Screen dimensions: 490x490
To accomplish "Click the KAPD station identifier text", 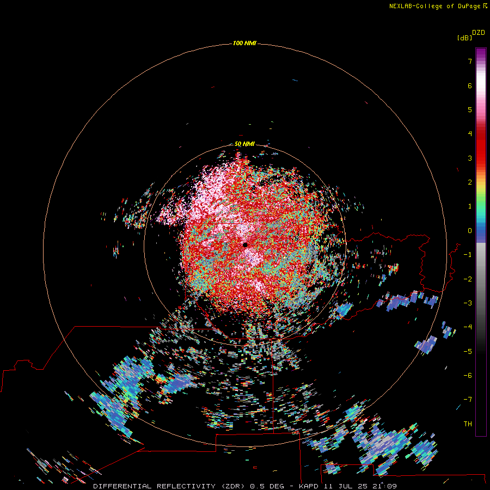I will pos(310,486).
